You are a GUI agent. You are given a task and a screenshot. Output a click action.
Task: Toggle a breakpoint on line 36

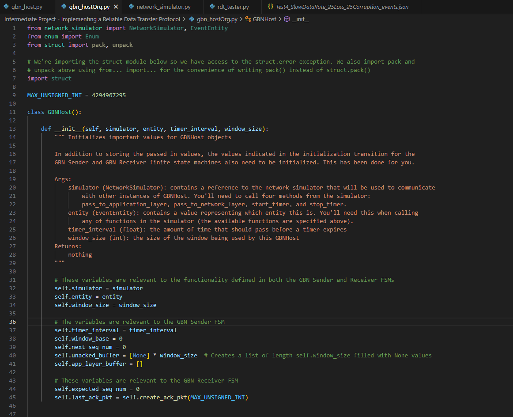click(5, 322)
